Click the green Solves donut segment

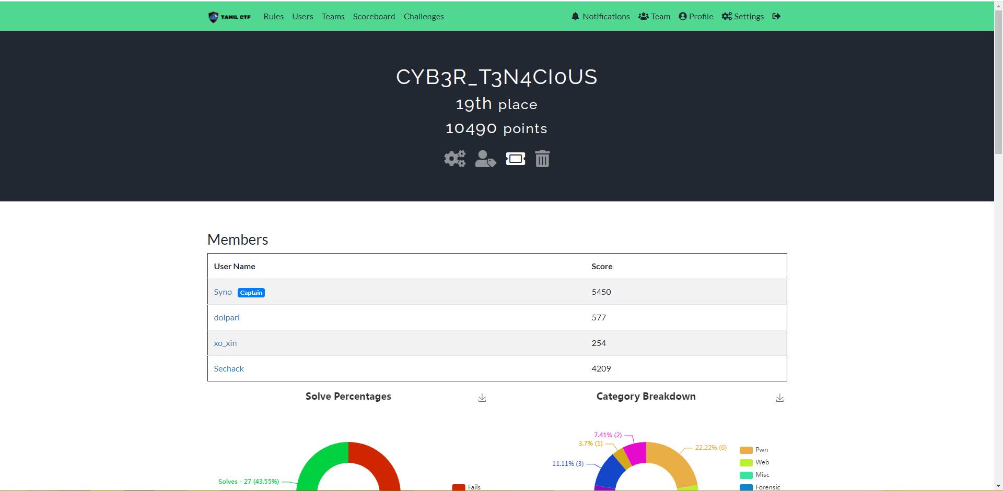tap(319, 461)
